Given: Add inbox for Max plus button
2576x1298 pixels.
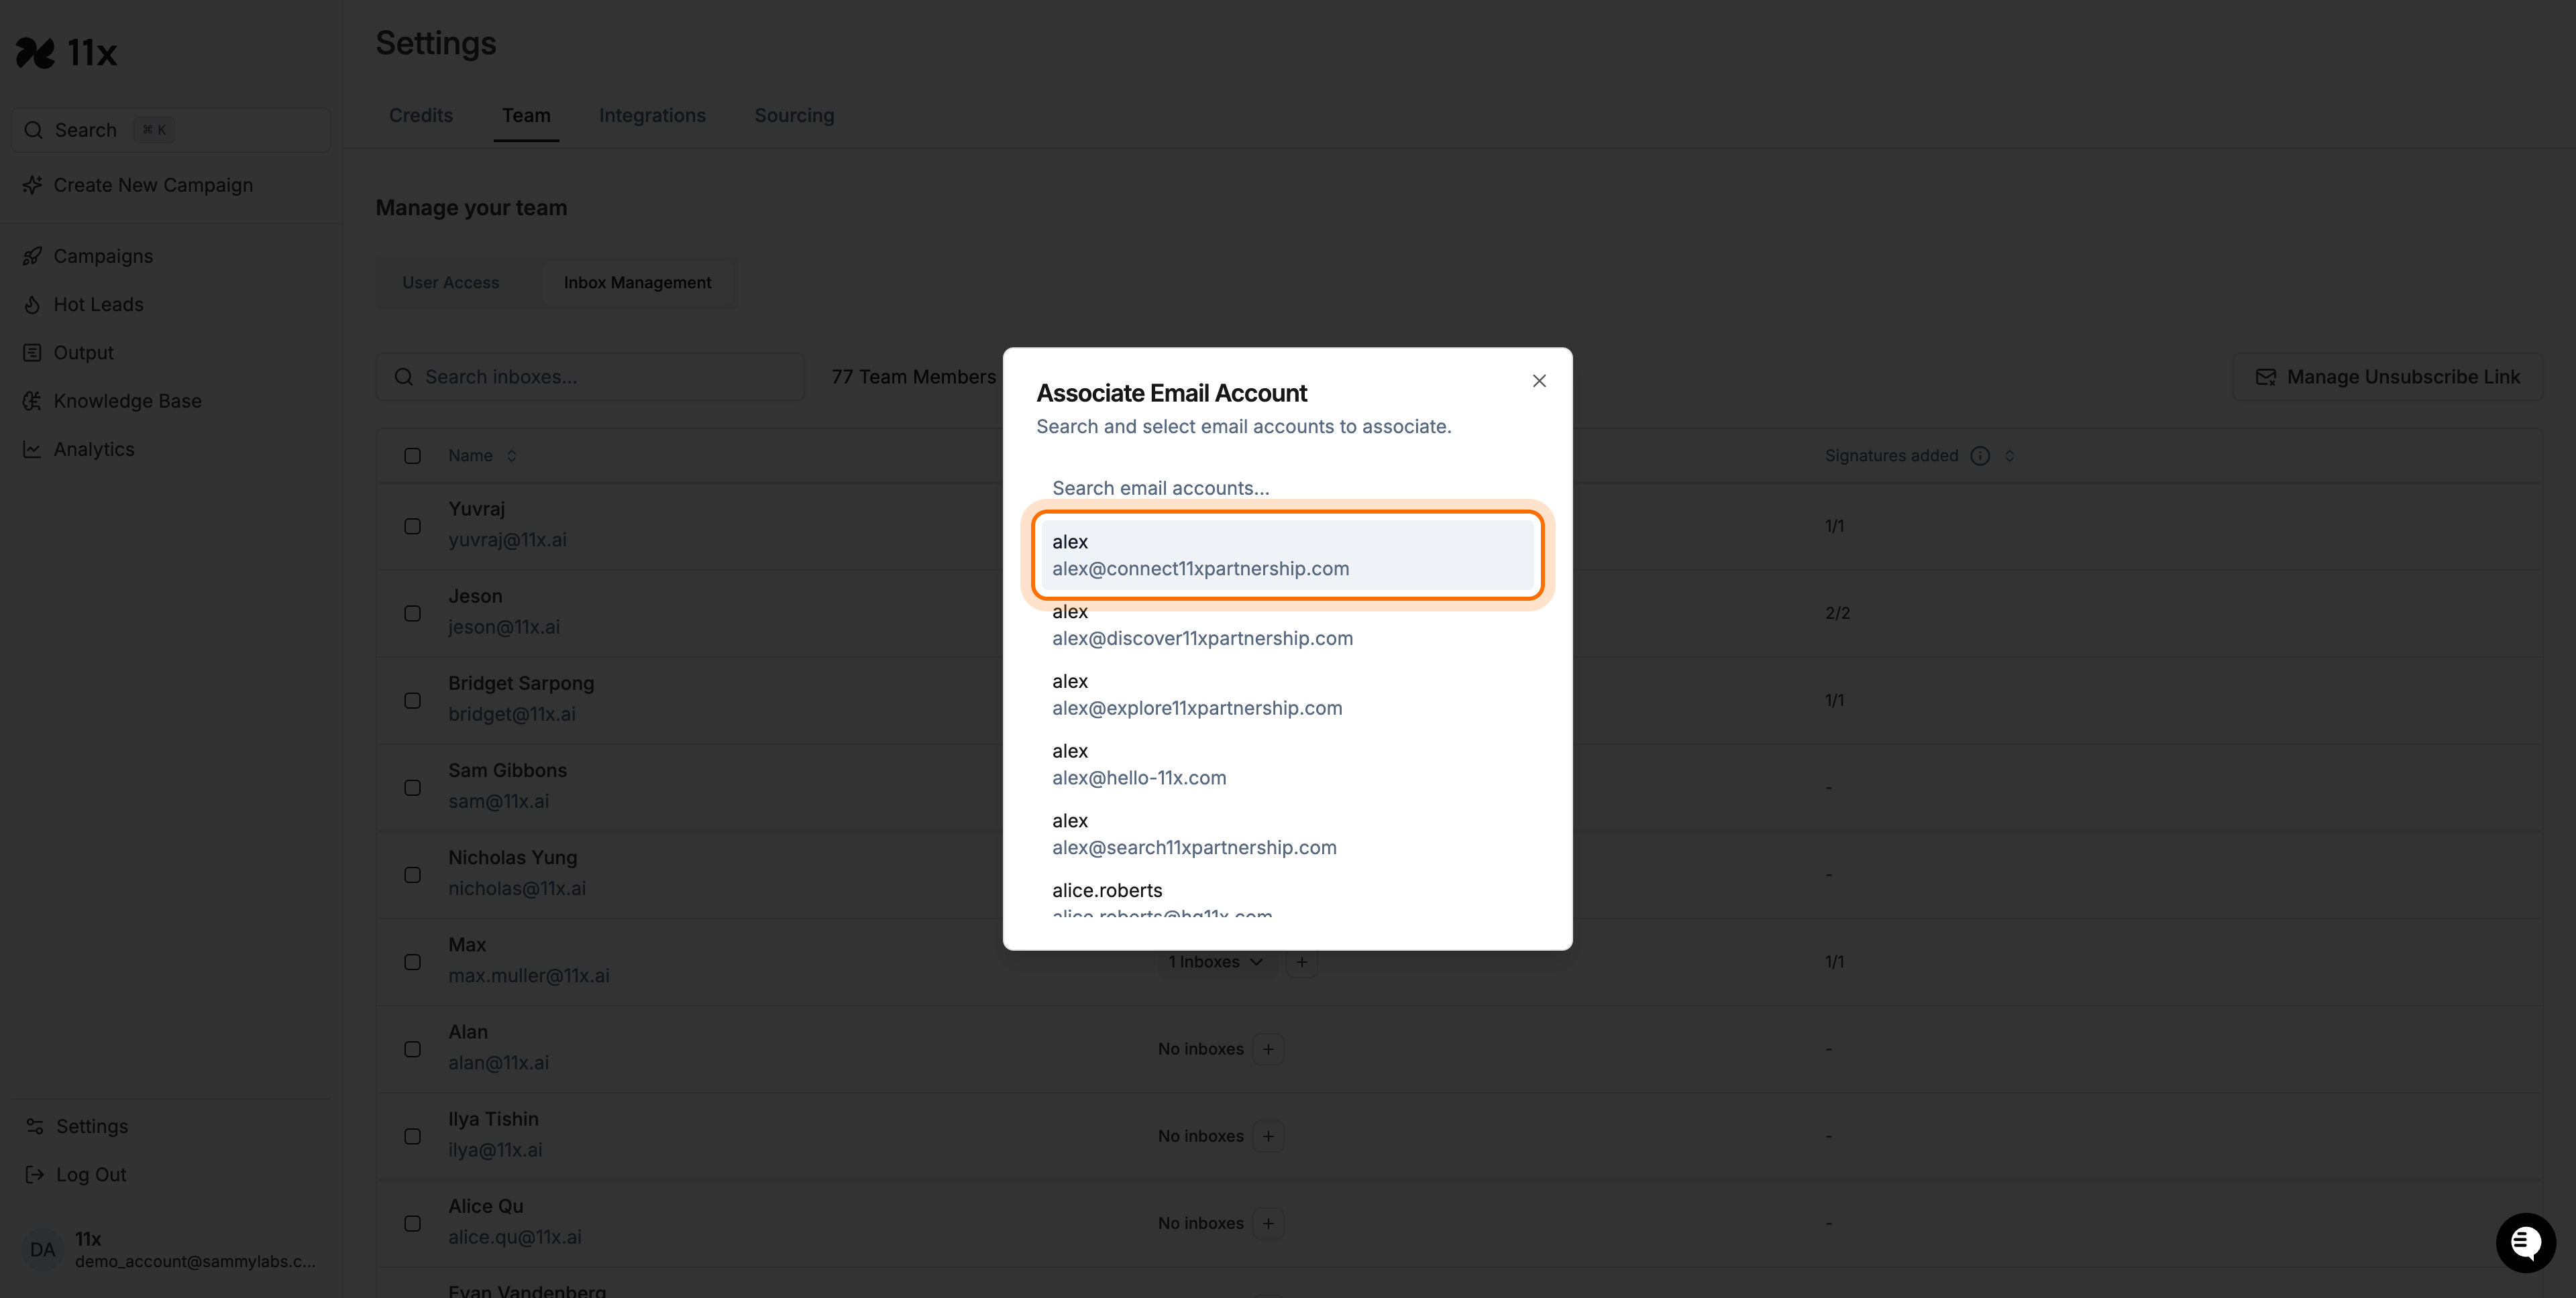Looking at the screenshot, I should tap(1301, 961).
